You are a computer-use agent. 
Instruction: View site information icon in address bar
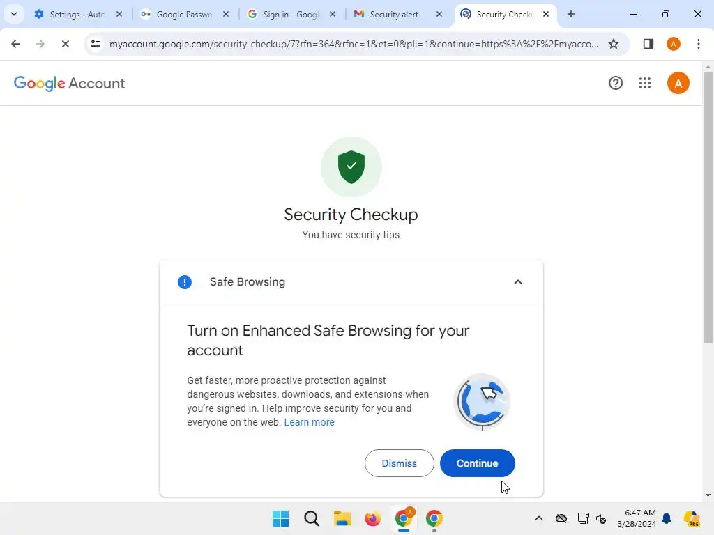95,44
